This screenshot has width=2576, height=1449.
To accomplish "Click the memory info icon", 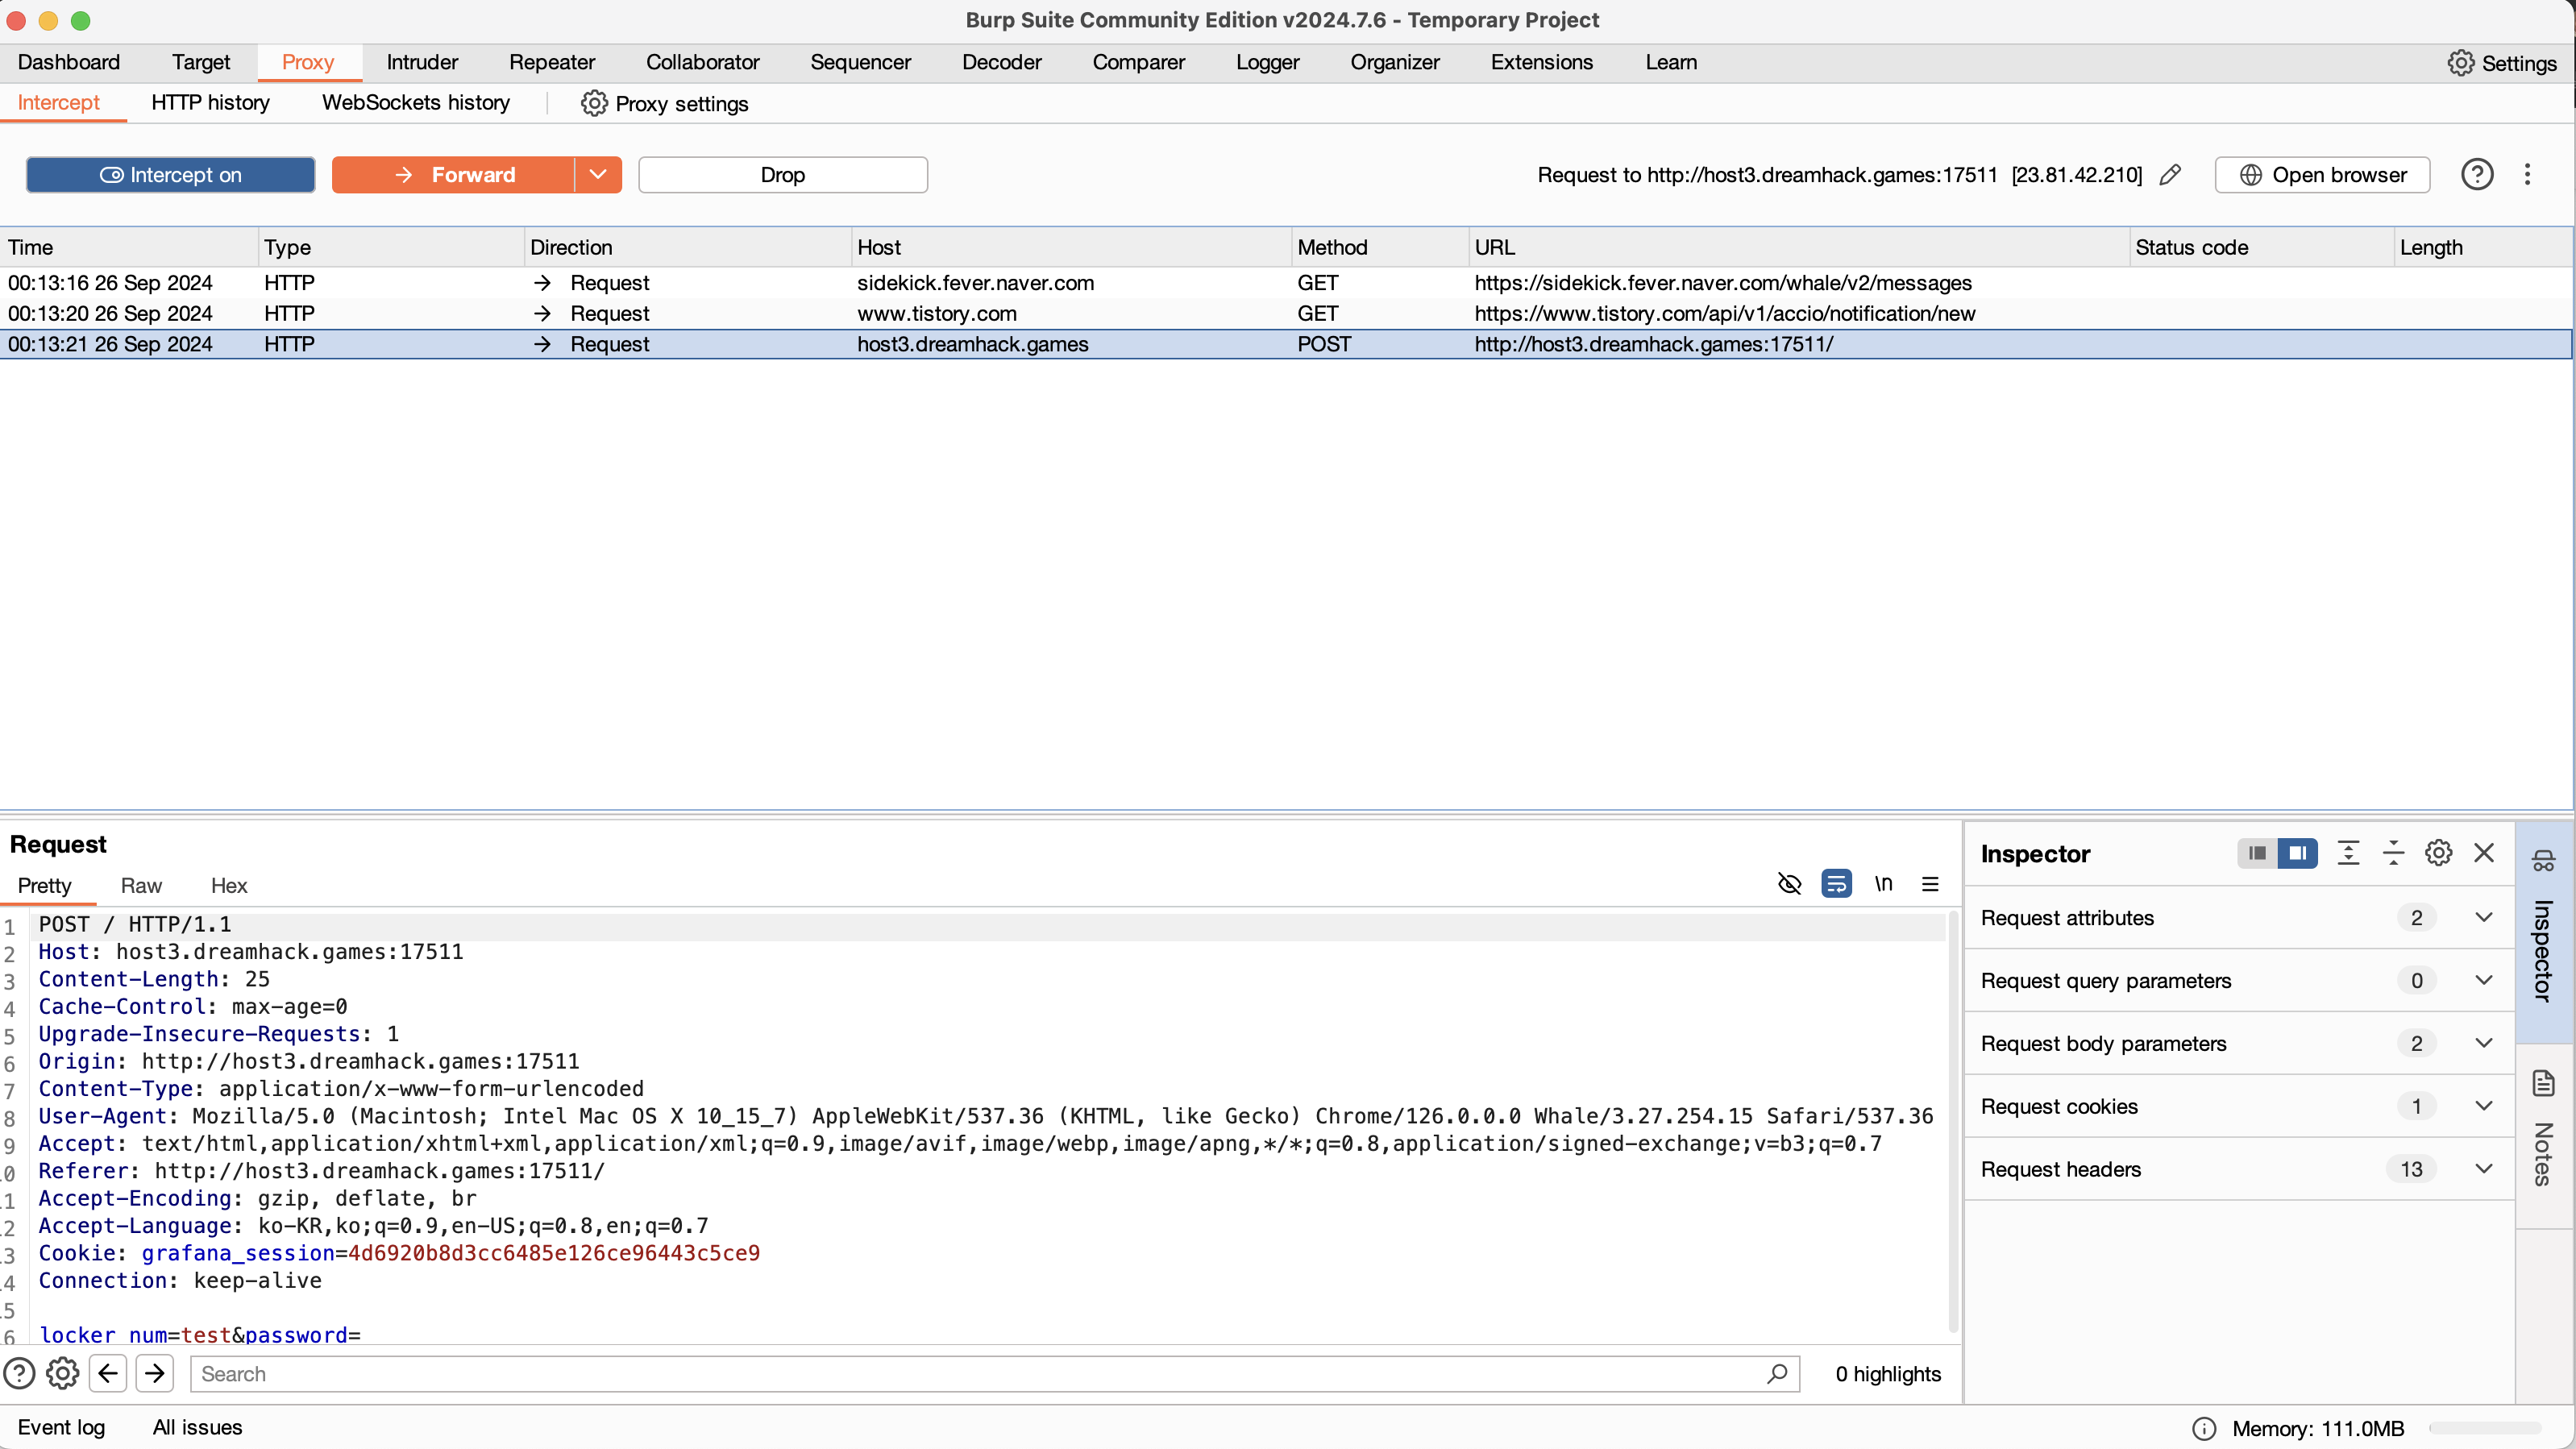I will tap(2203, 1428).
